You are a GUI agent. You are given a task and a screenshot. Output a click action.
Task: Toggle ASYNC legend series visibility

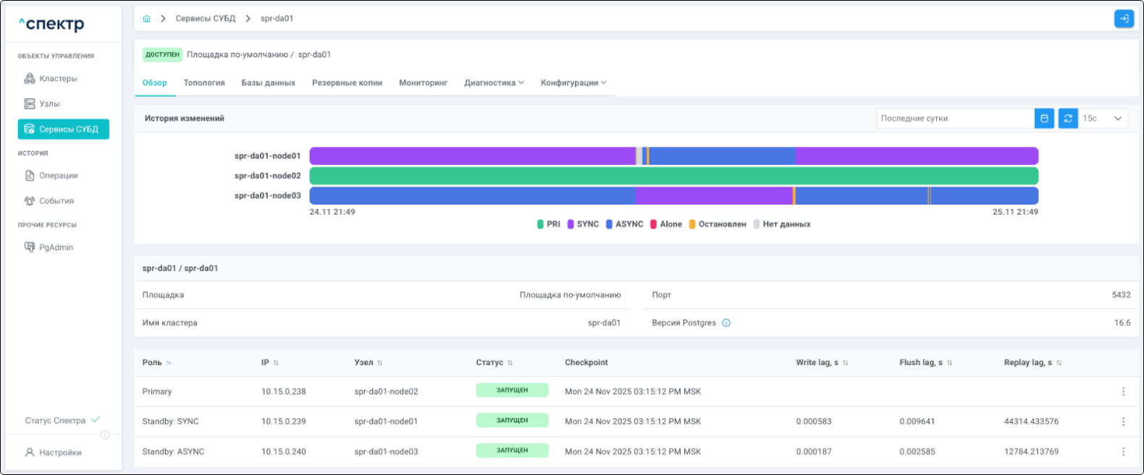pos(624,225)
